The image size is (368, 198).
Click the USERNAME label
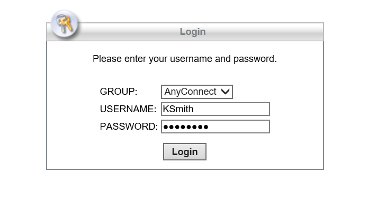click(128, 109)
